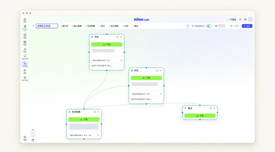Screen dimensions: 275x152
Task: Add an analysis node (+分析)
Action: pos(125,26)
